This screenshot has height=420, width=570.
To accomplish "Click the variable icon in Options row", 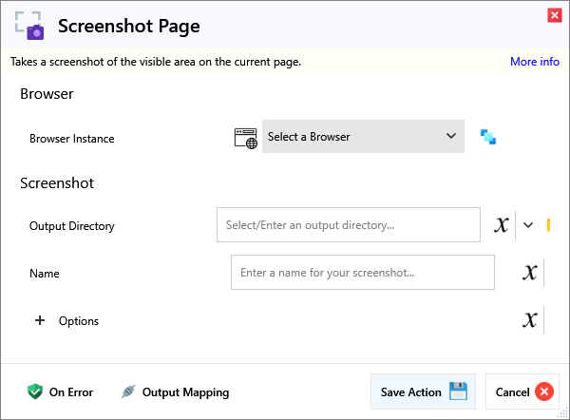I will pos(530,320).
